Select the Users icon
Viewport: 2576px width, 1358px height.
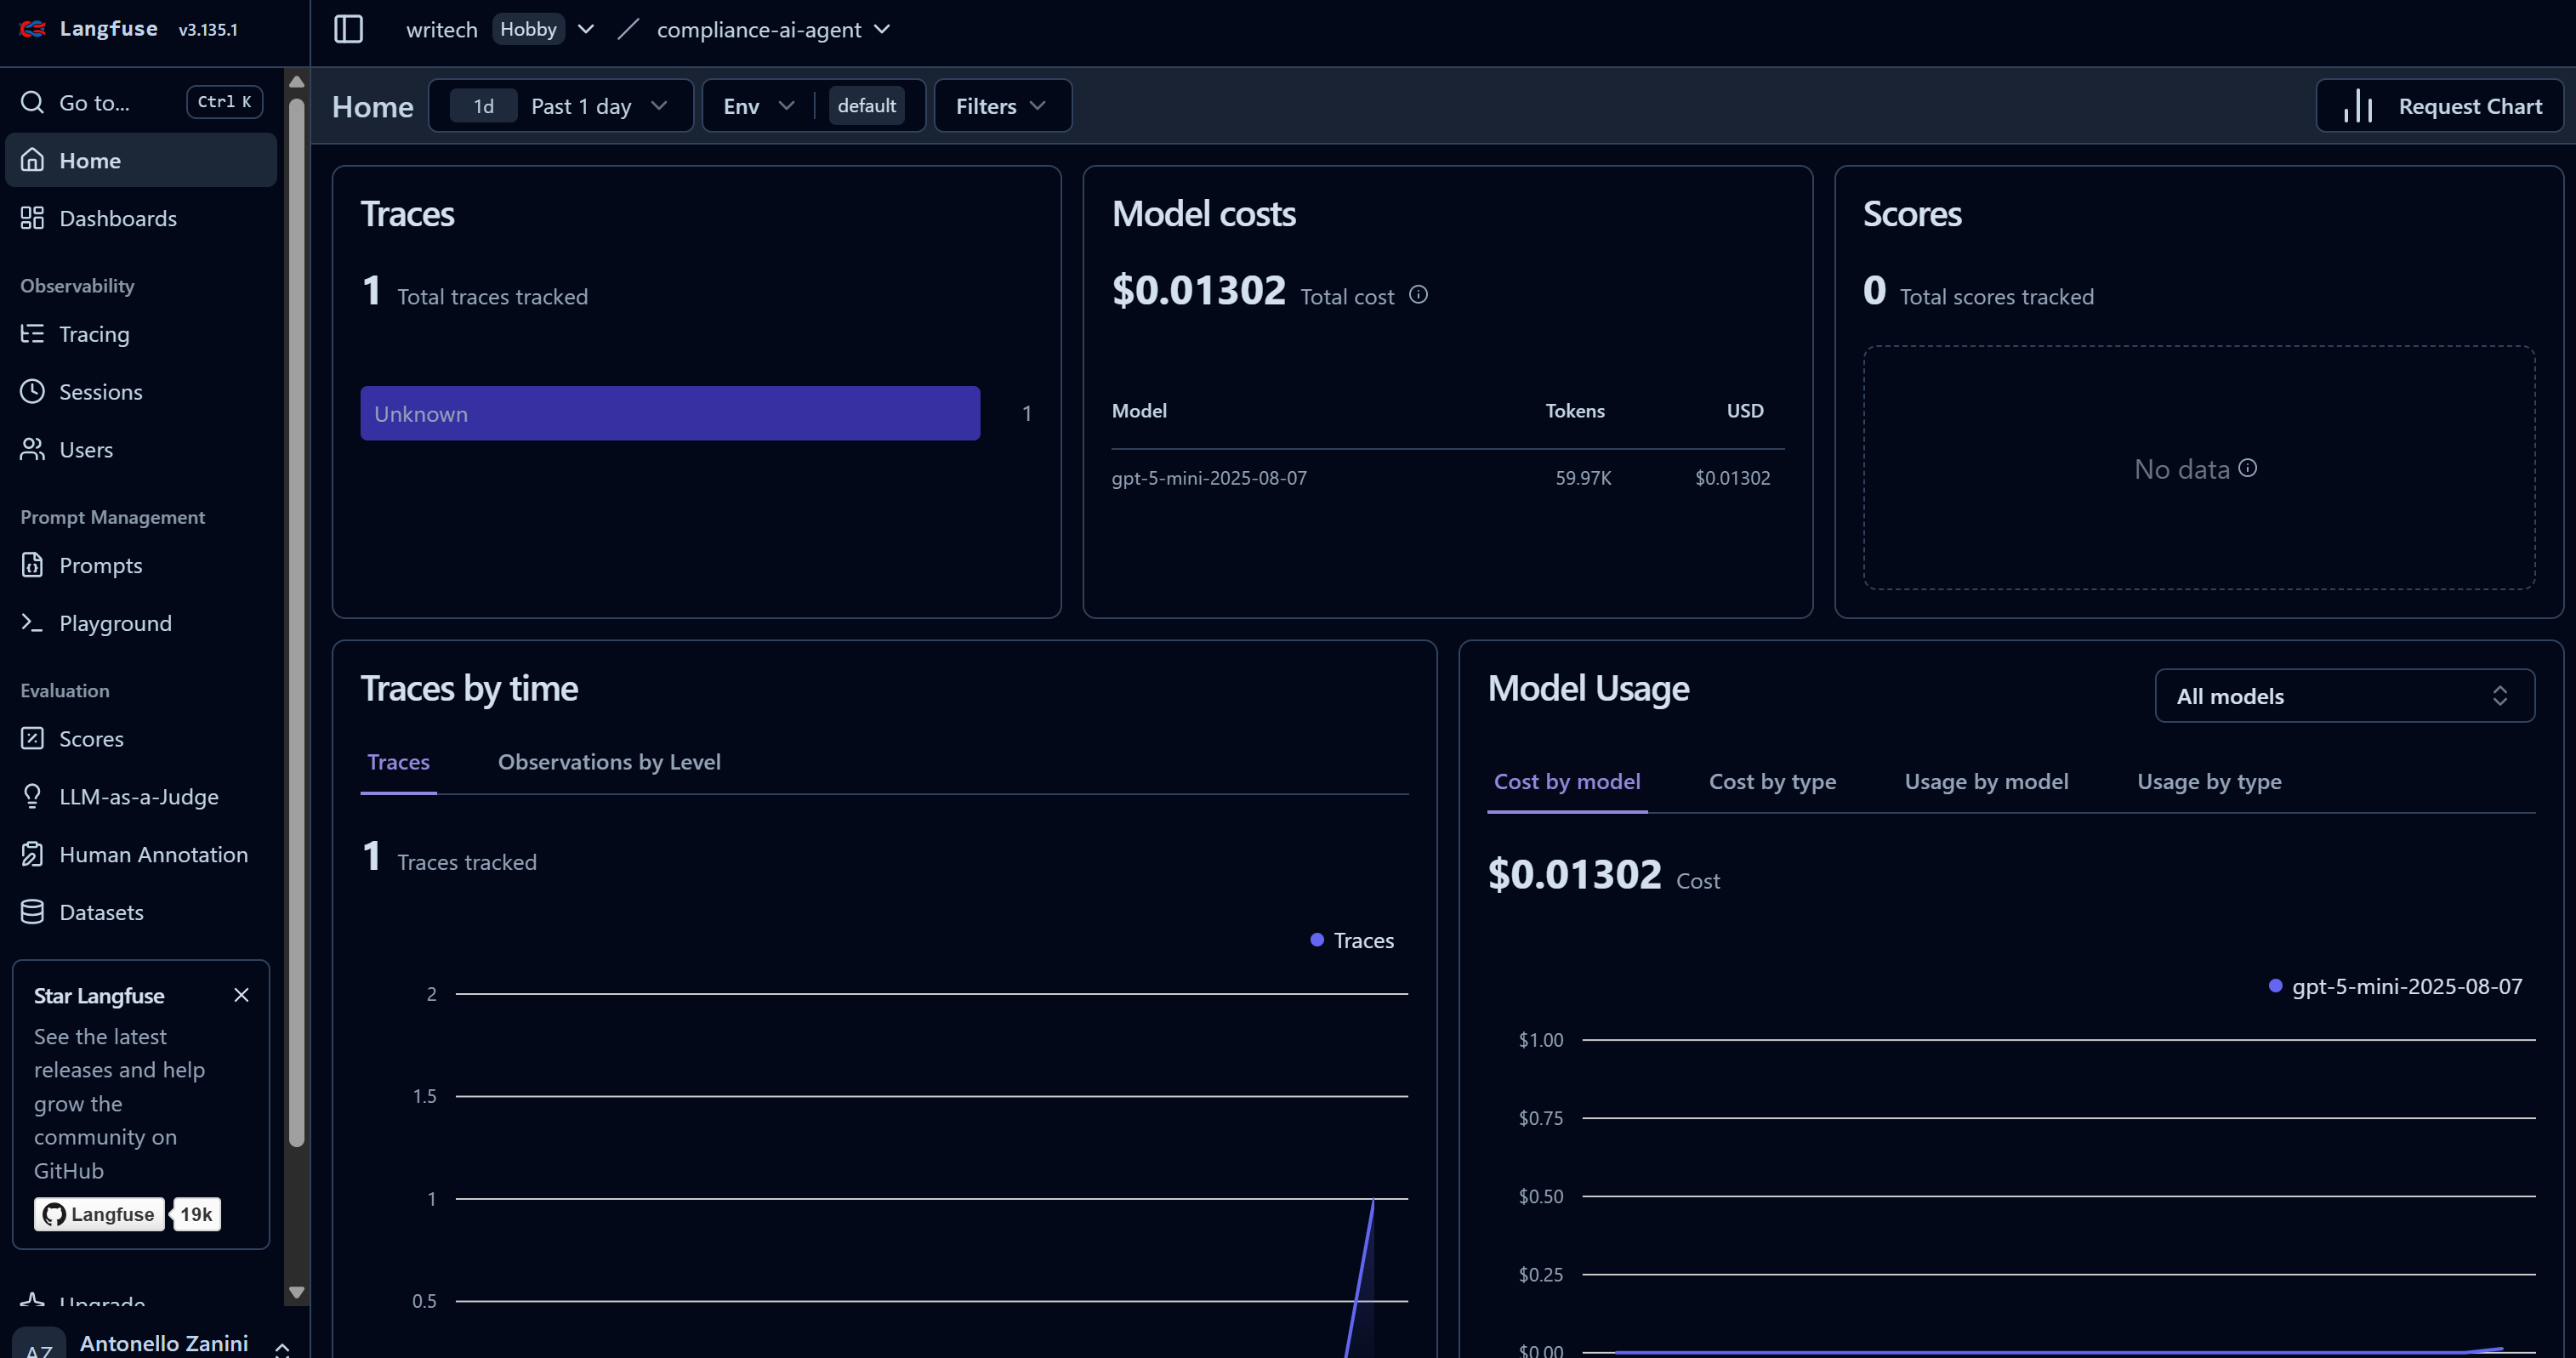32,449
